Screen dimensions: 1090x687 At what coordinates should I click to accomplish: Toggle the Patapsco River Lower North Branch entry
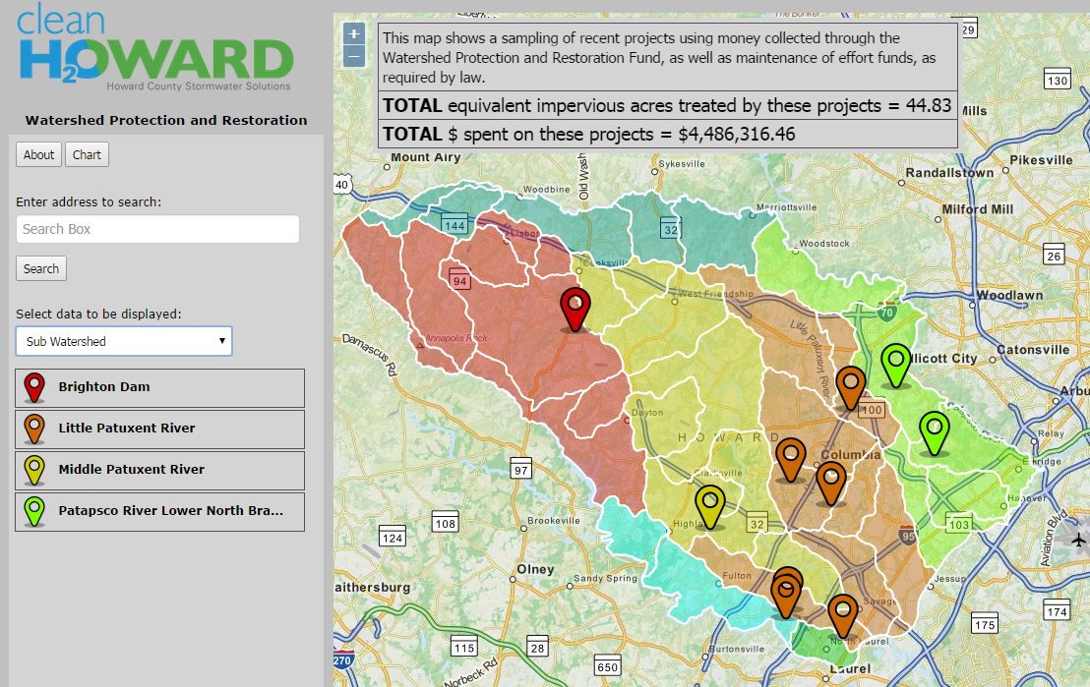click(159, 511)
